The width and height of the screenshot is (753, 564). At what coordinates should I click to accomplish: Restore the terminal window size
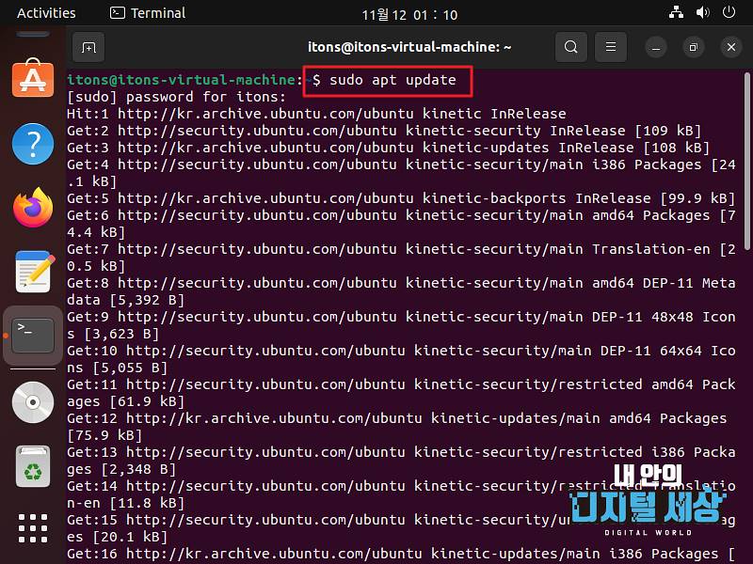click(694, 48)
